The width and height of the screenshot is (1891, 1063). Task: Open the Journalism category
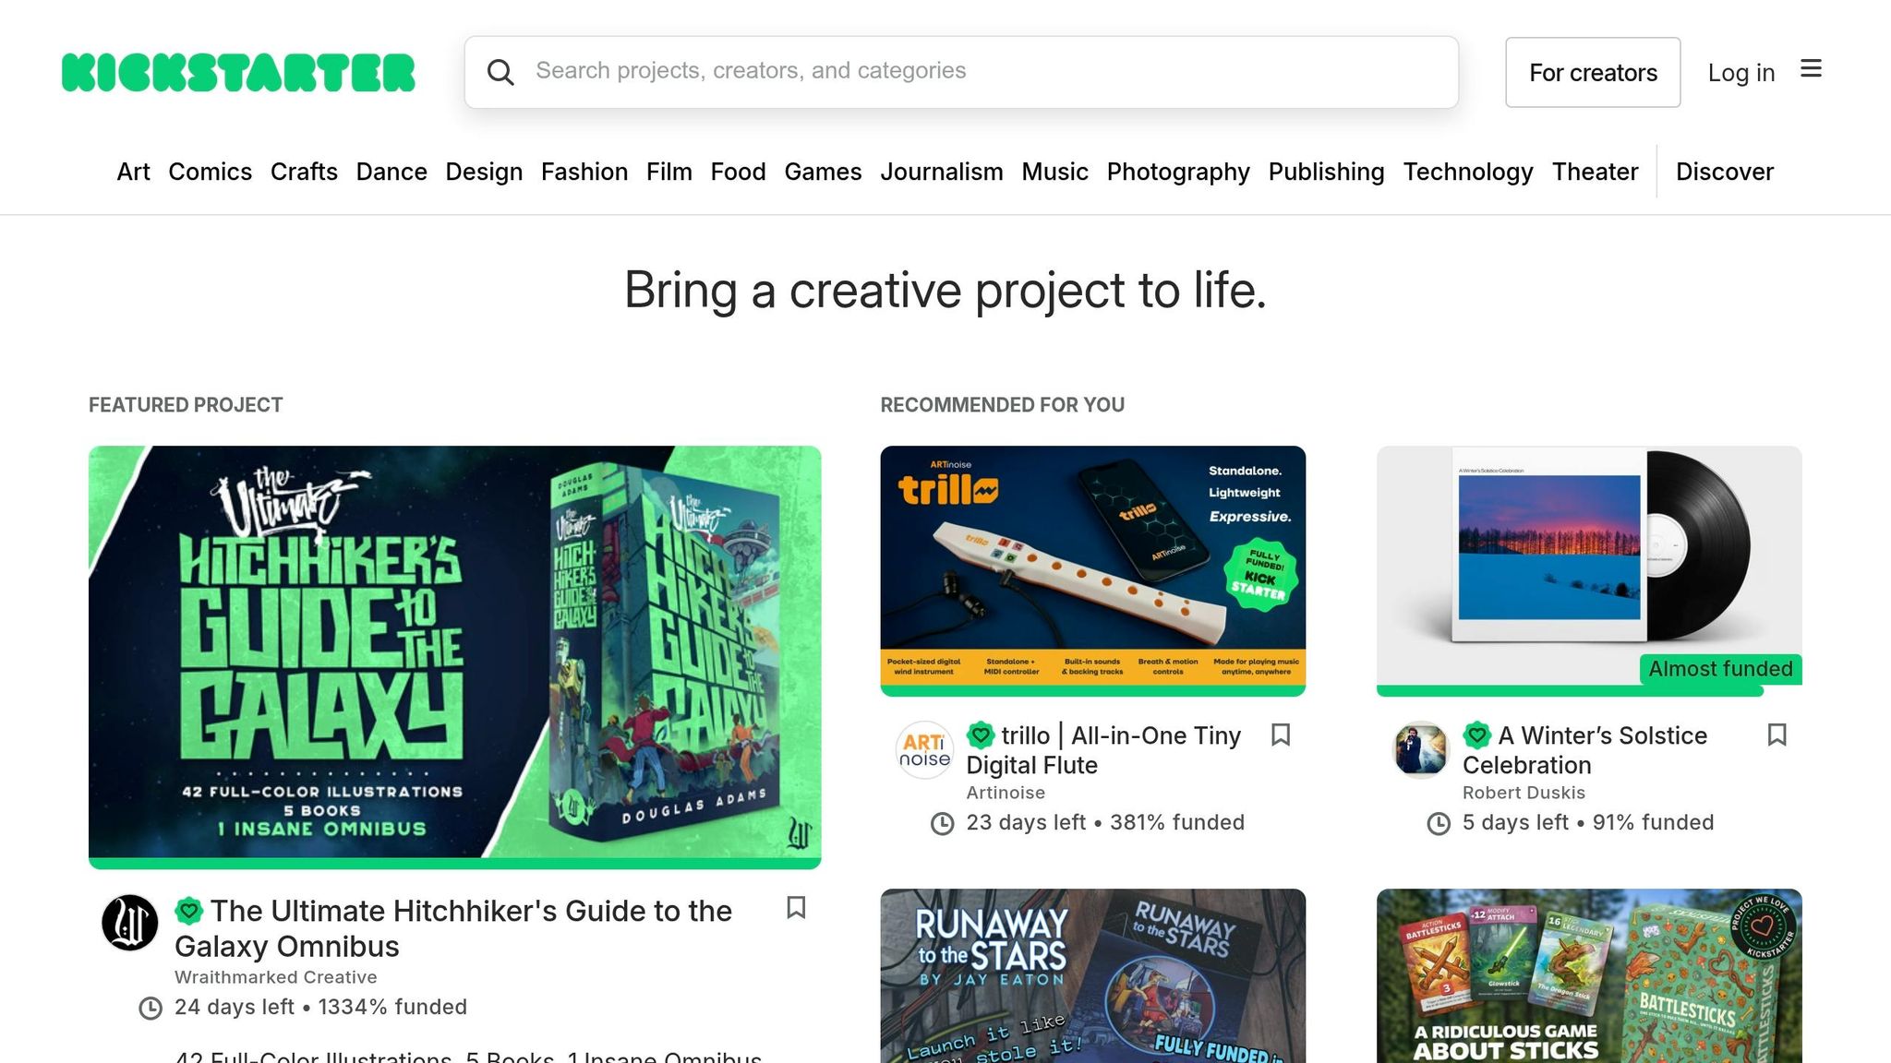click(941, 172)
